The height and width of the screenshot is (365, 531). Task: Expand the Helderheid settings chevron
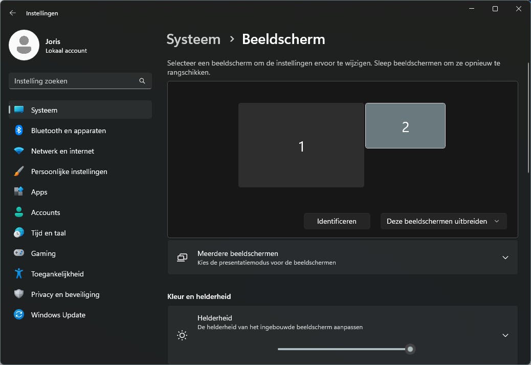505,335
